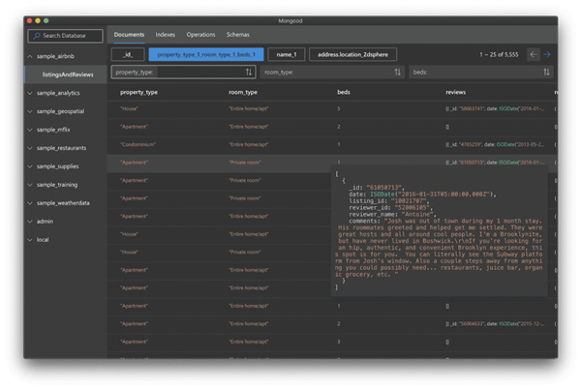Switch to the Documents tab
Viewport: 581px width, 389px height.
129,35
